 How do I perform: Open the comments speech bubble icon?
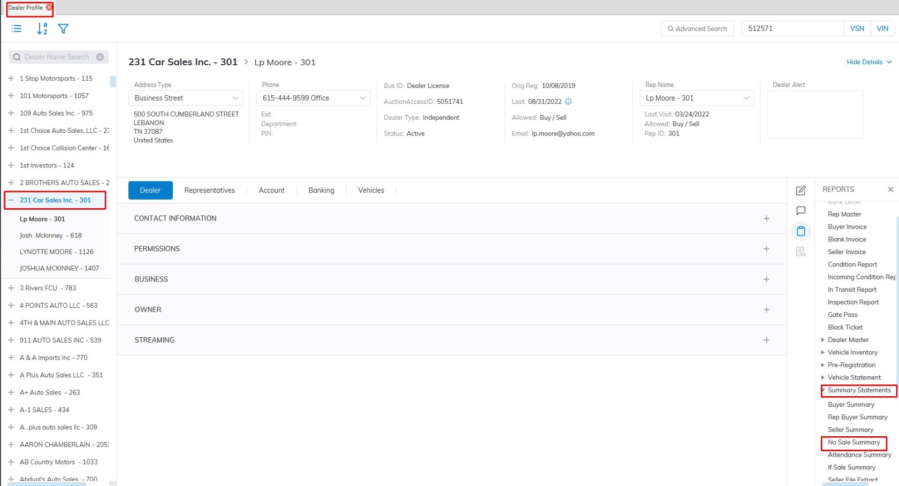pyautogui.click(x=801, y=211)
